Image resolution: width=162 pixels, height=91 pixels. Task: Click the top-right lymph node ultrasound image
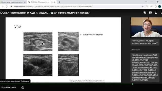point(68,41)
